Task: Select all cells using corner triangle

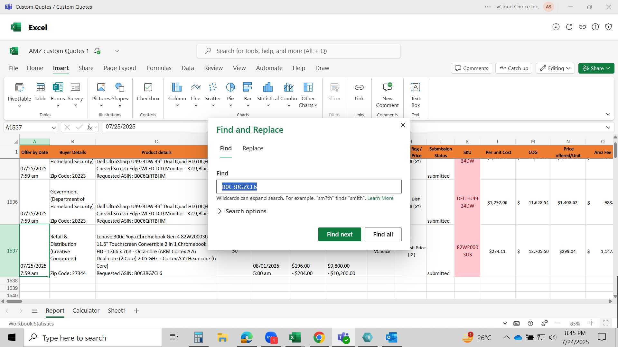Action: tap(15, 142)
